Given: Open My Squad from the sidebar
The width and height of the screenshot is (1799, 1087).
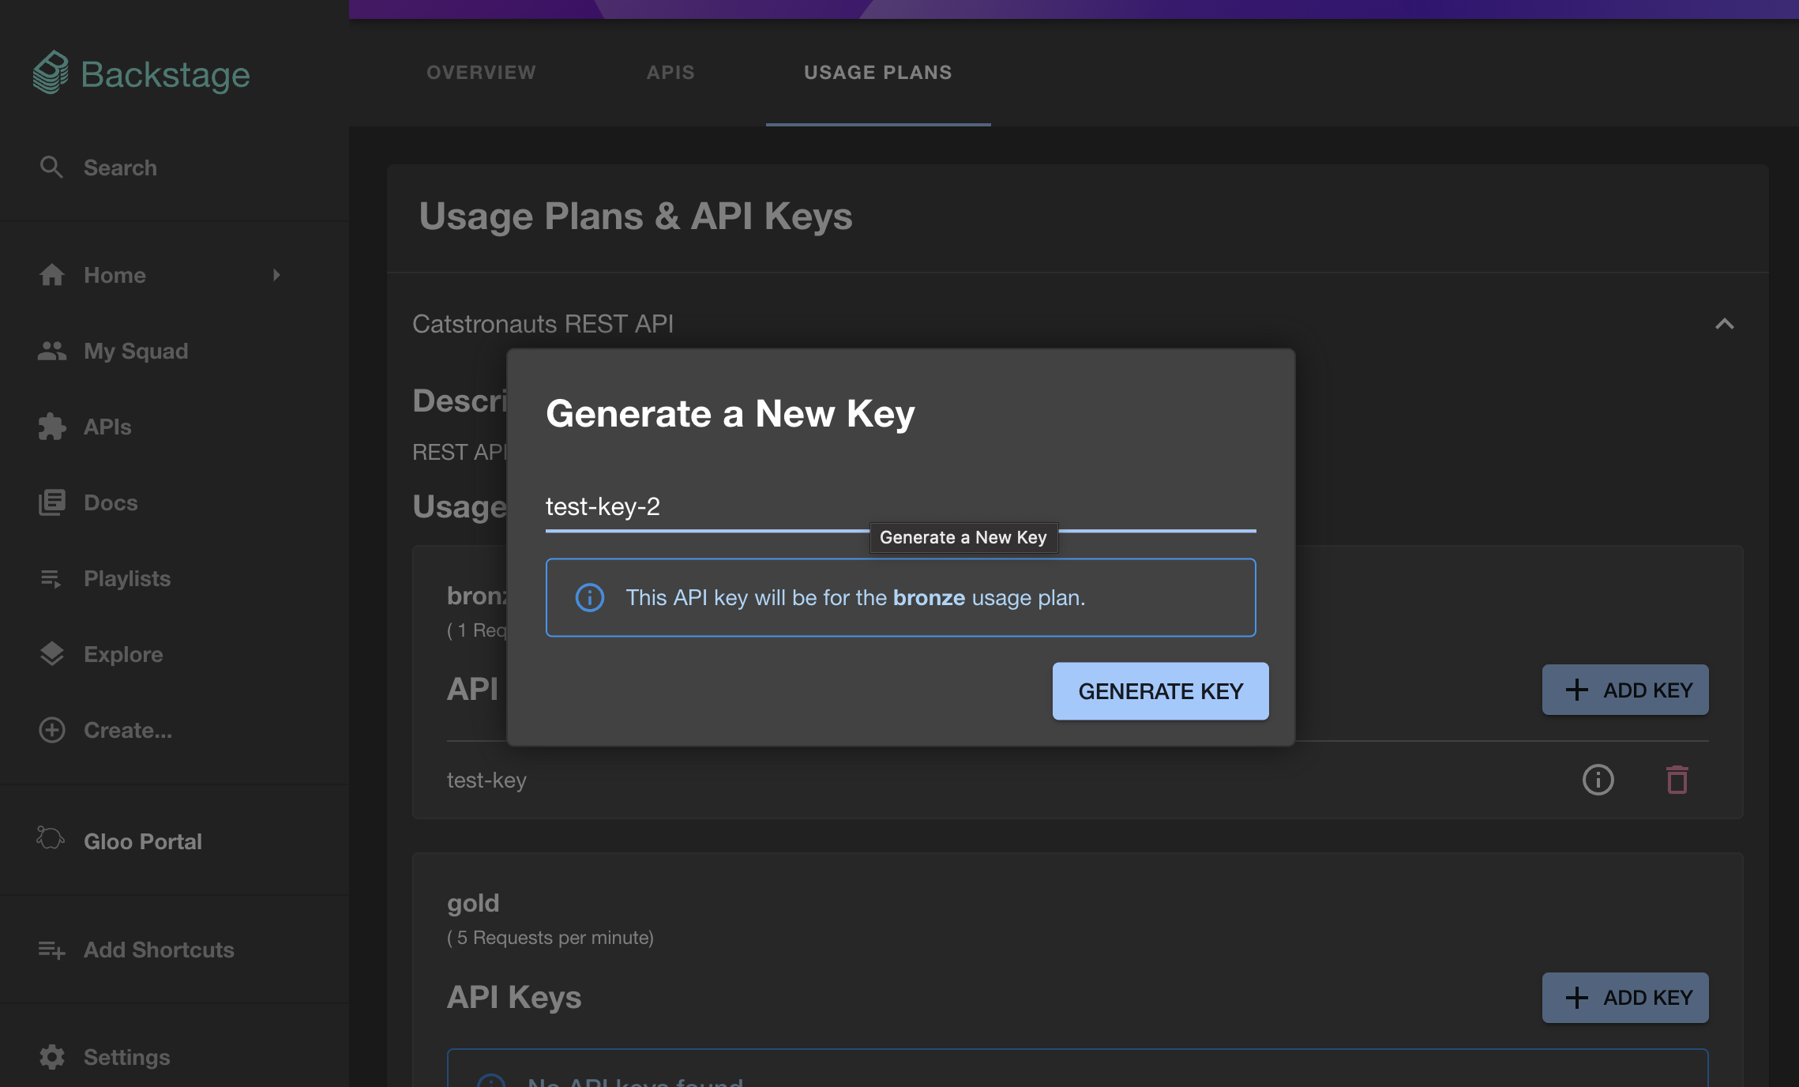Looking at the screenshot, I should (136, 351).
